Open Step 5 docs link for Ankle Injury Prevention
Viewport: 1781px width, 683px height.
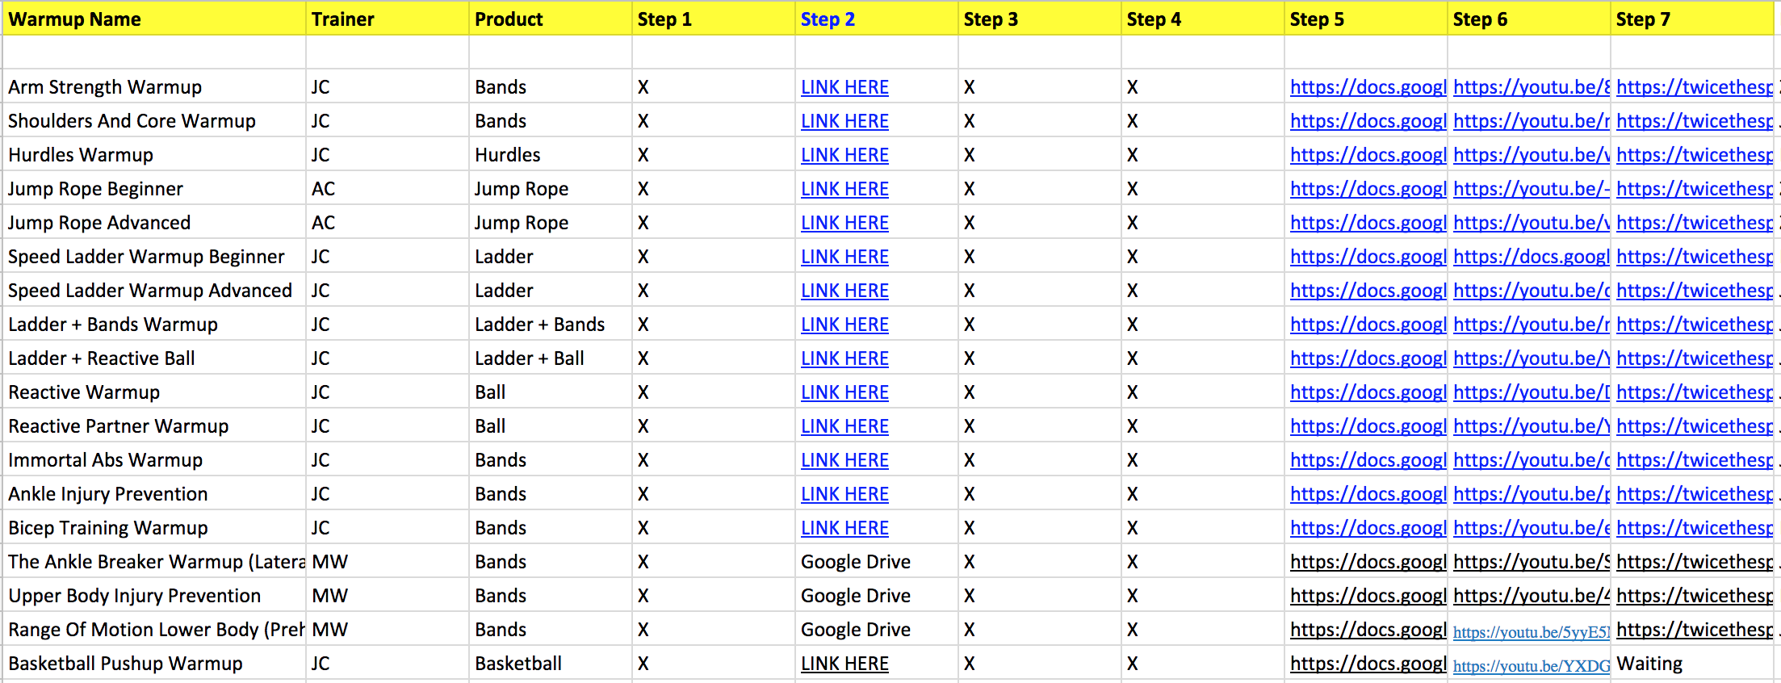[1367, 494]
